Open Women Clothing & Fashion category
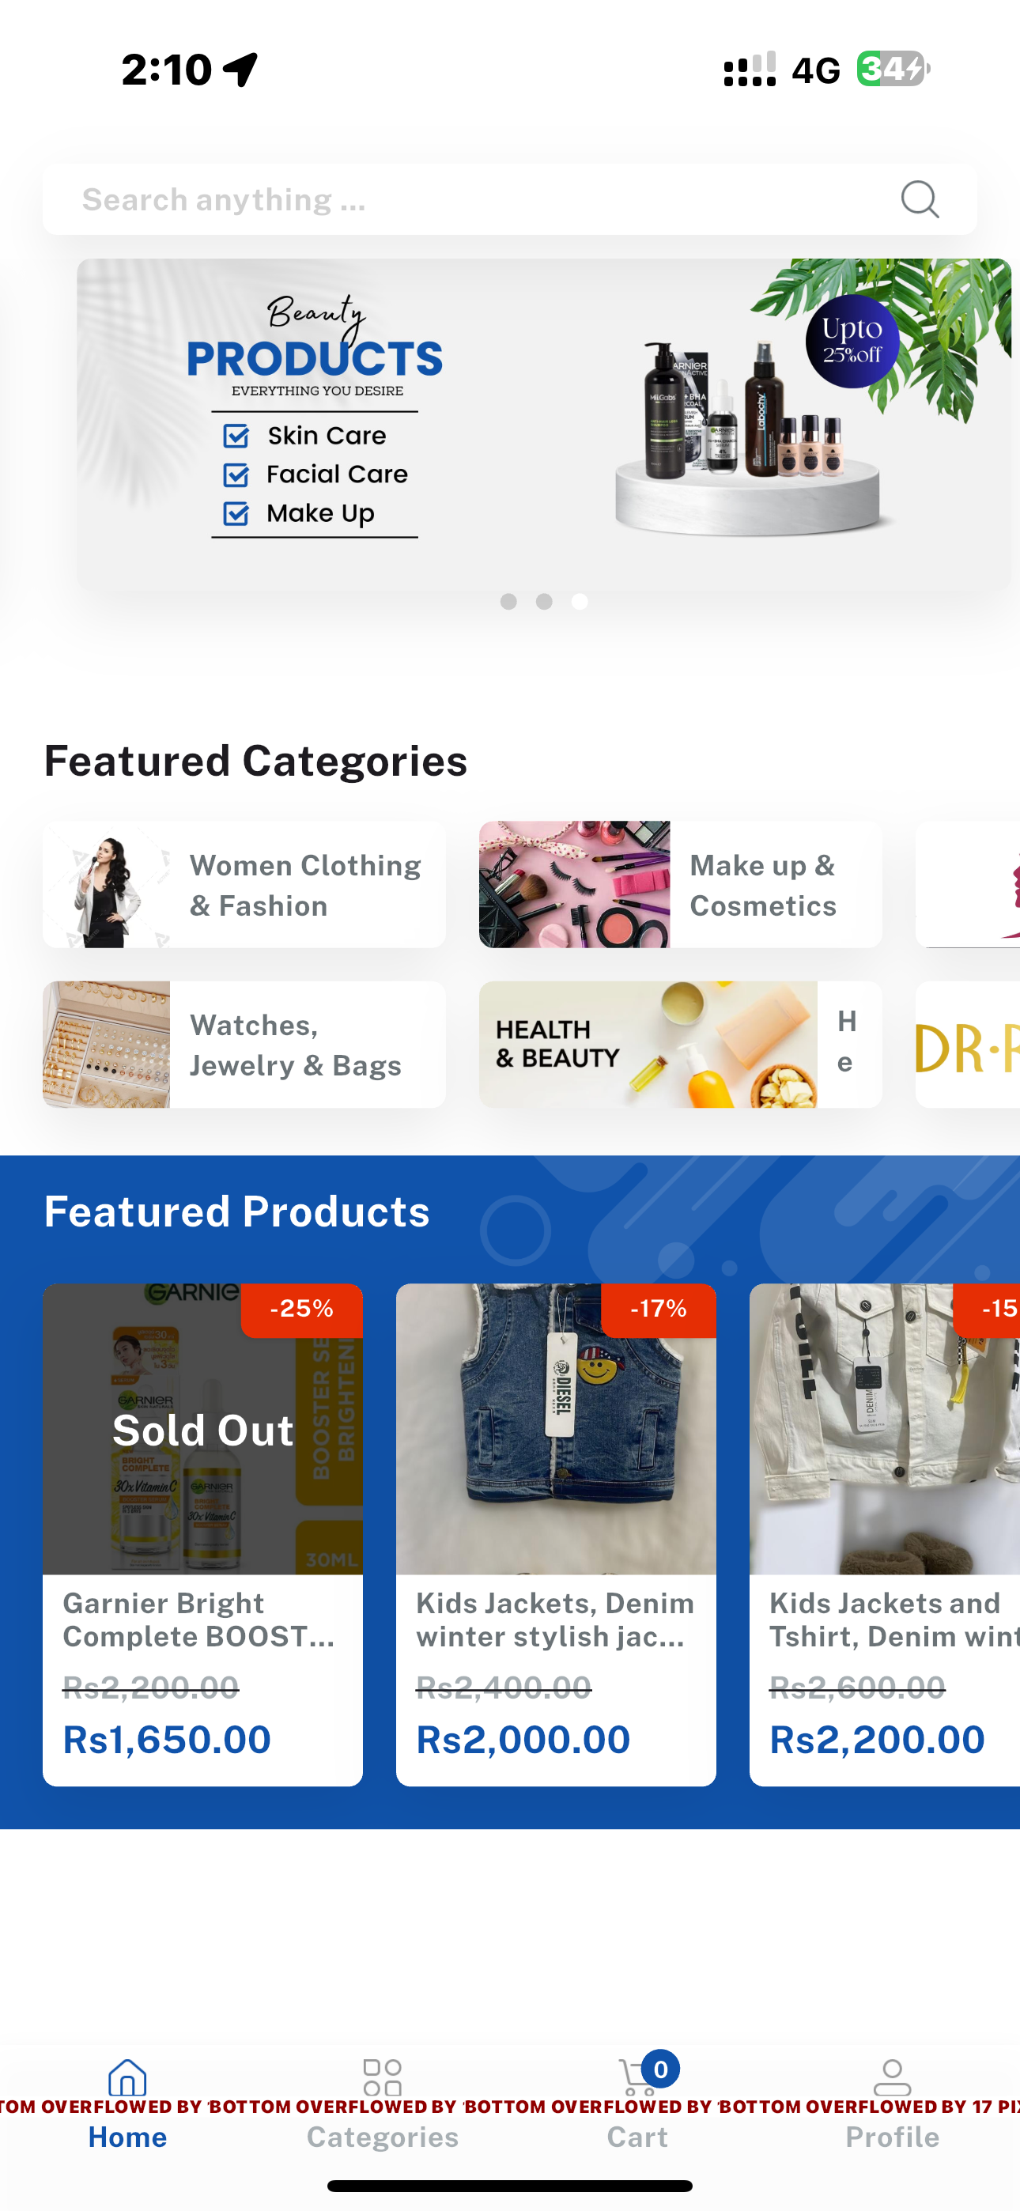This screenshot has width=1020, height=2211. point(244,885)
